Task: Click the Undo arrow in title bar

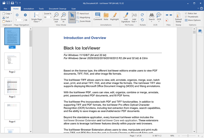Action: (17, 3)
